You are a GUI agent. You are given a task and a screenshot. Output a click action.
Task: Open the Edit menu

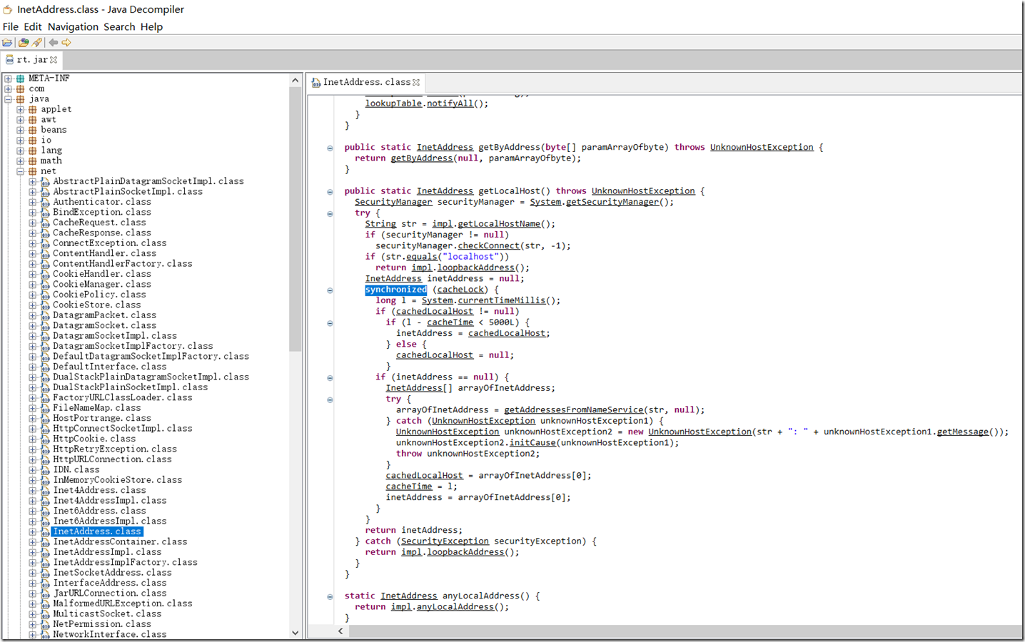pos(33,26)
